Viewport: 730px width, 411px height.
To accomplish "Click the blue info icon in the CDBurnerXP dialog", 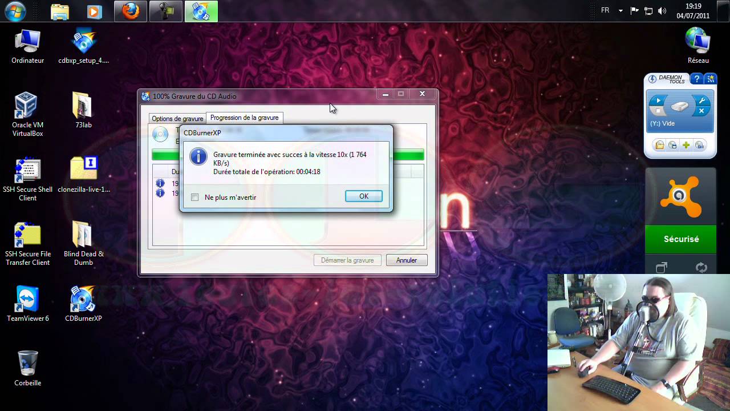I will pyautogui.click(x=198, y=156).
